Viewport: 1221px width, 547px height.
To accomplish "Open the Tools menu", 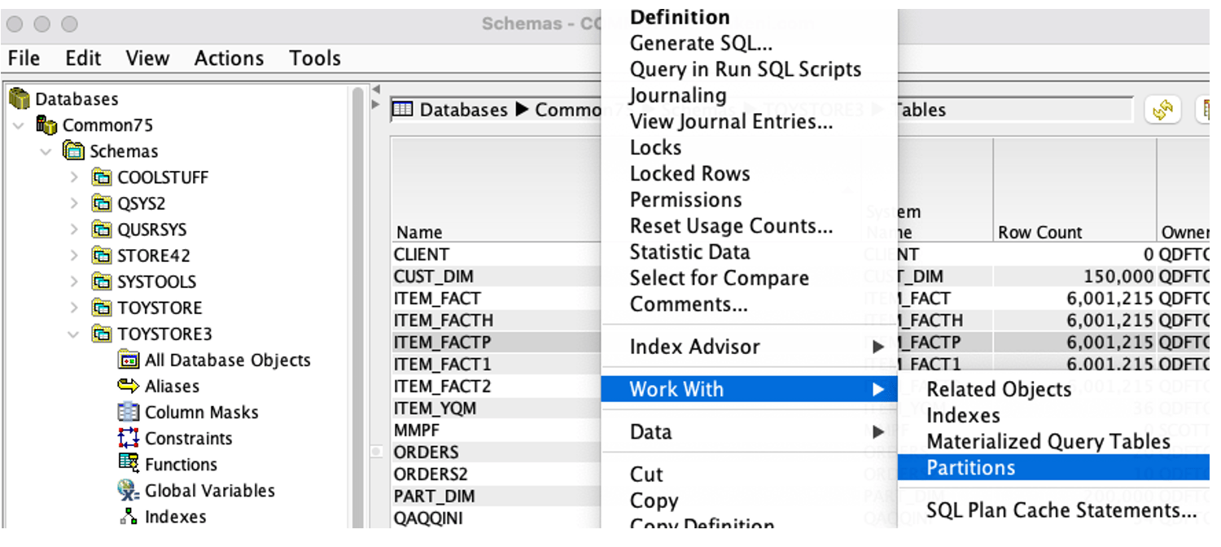I will [x=314, y=58].
